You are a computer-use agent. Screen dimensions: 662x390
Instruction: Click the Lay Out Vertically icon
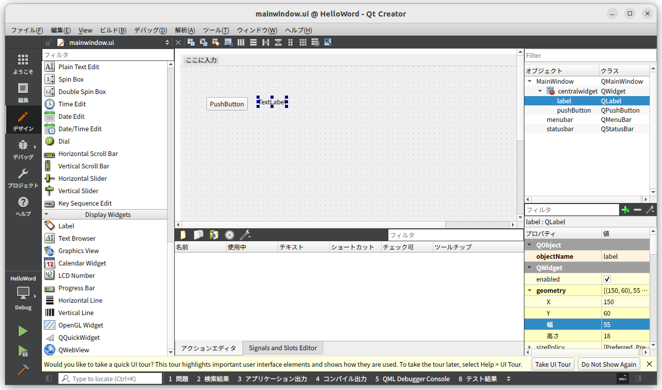tap(253, 42)
